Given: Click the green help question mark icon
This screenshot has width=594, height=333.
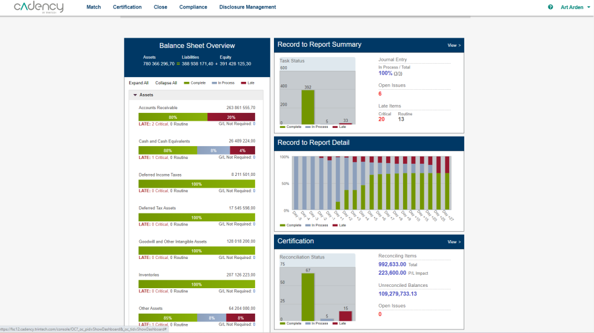Looking at the screenshot, I should (x=550, y=7).
